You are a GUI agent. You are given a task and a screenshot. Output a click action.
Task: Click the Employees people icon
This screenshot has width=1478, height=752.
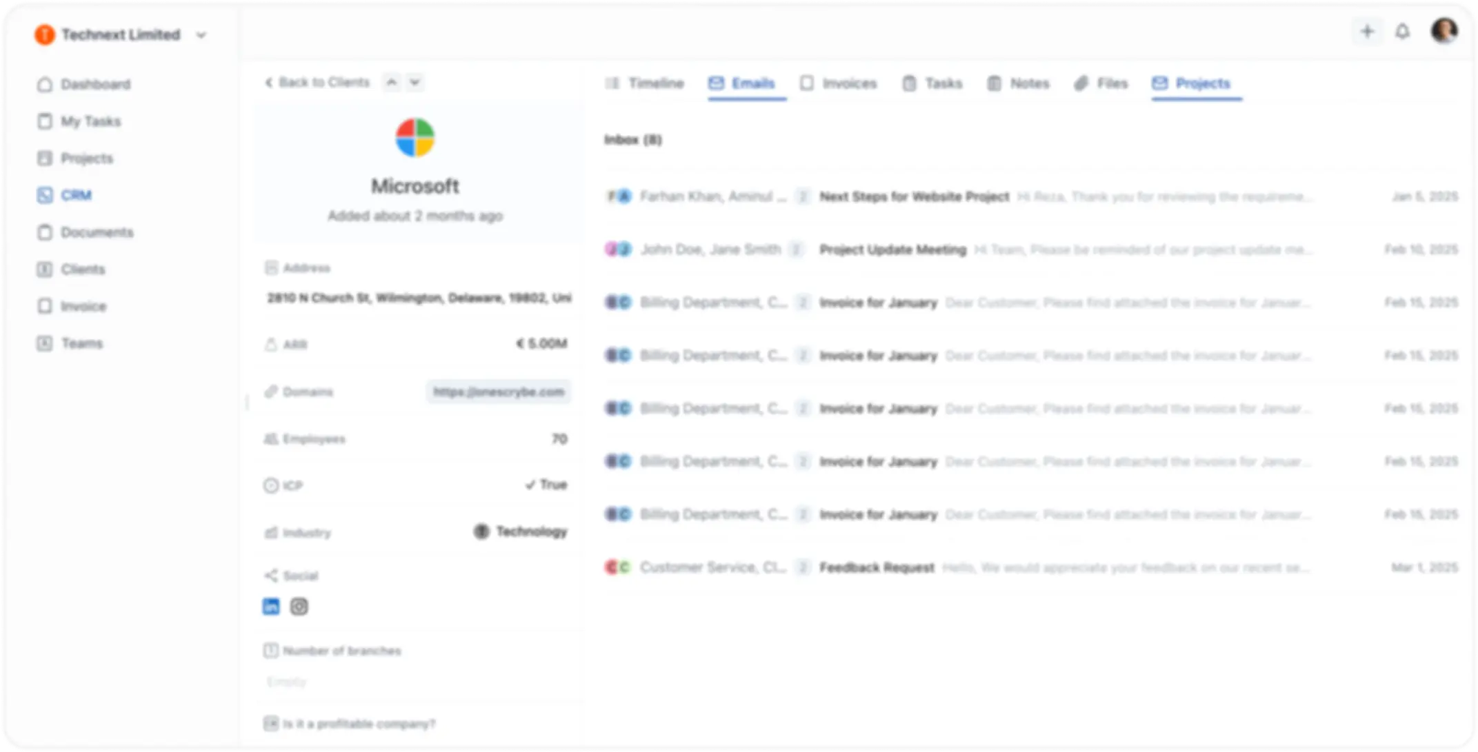(x=271, y=439)
